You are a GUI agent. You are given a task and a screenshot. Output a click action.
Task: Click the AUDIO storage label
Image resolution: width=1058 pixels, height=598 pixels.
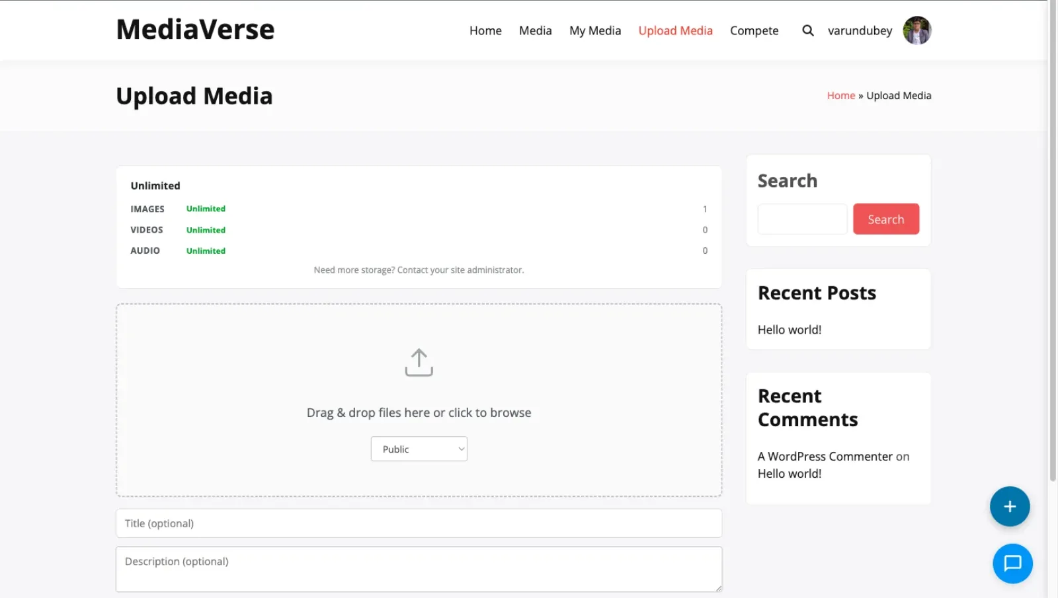coord(145,250)
